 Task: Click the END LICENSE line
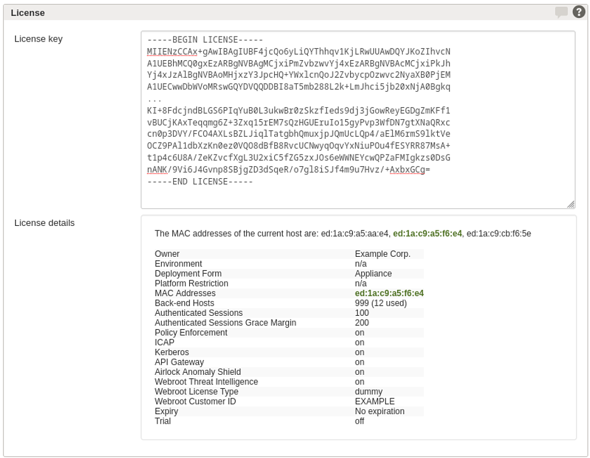(200, 182)
